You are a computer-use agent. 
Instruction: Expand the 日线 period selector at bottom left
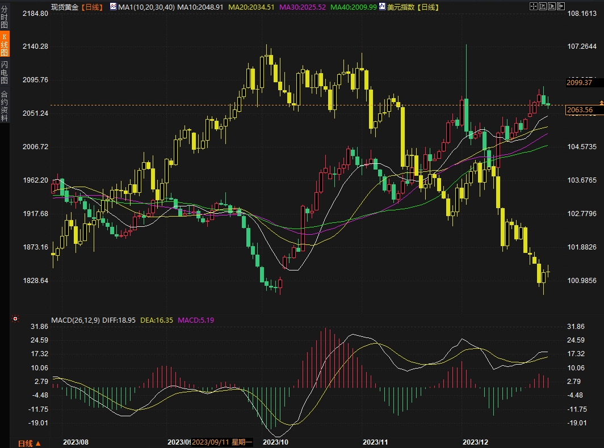29,443
